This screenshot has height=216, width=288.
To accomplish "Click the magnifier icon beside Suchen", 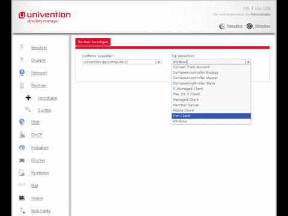I will (28, 110).
